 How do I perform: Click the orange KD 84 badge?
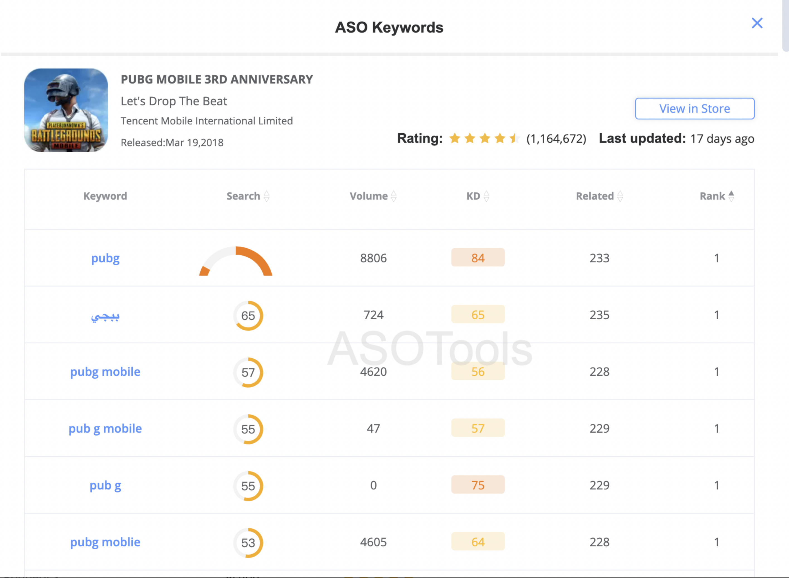tap(478, 258)
